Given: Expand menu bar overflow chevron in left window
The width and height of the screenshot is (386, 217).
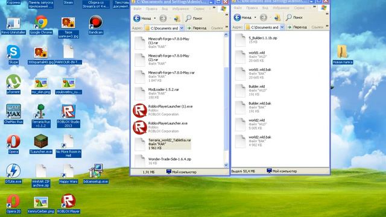Looking at the screenshot, I should pos(214,8).
